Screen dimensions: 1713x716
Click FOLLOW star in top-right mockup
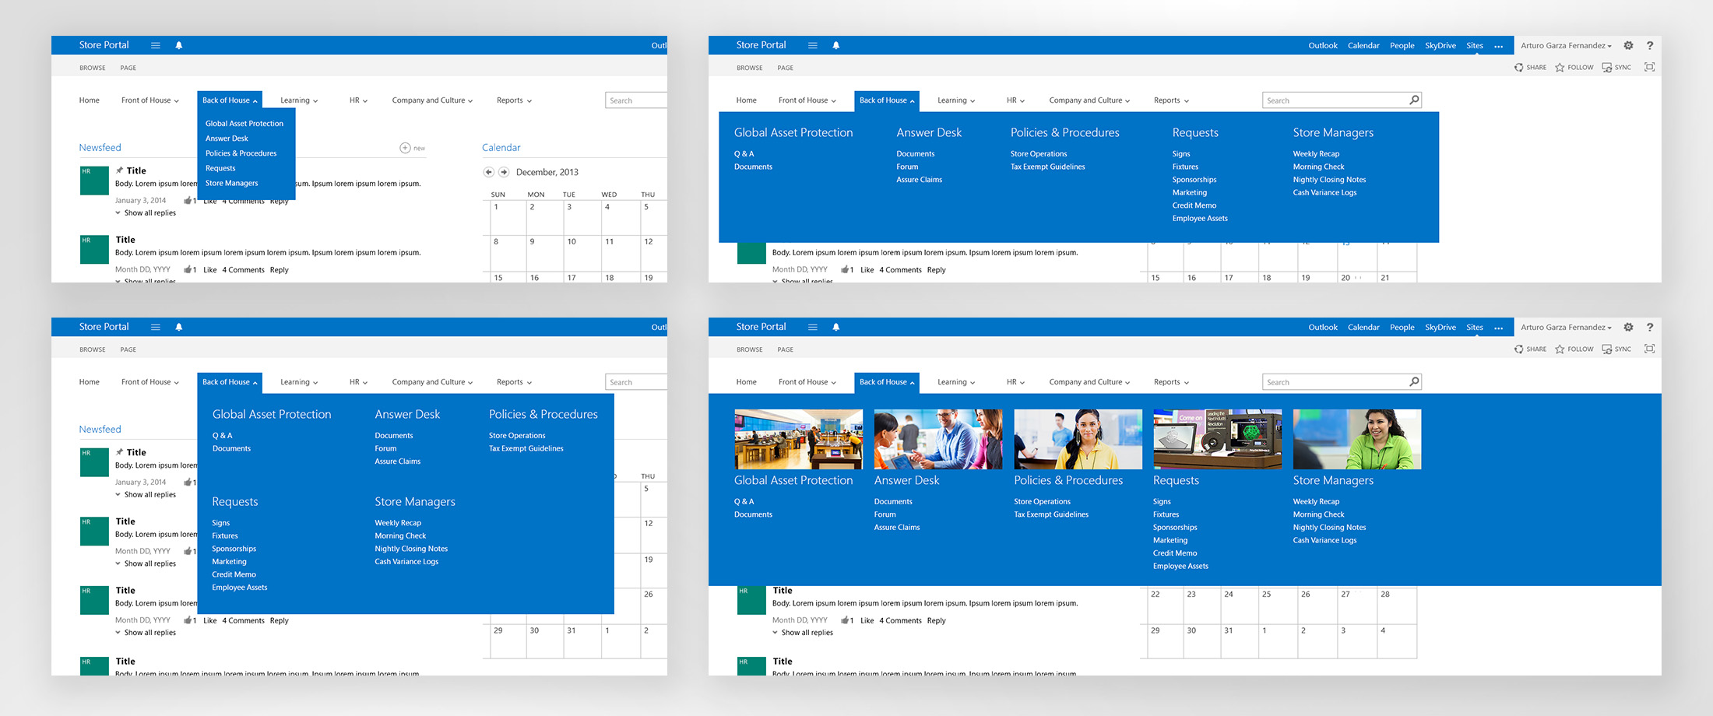1560,68
